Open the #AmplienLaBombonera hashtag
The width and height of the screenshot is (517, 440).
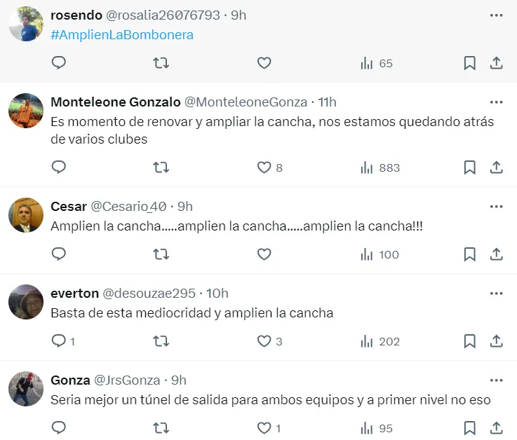coord(122,34)
